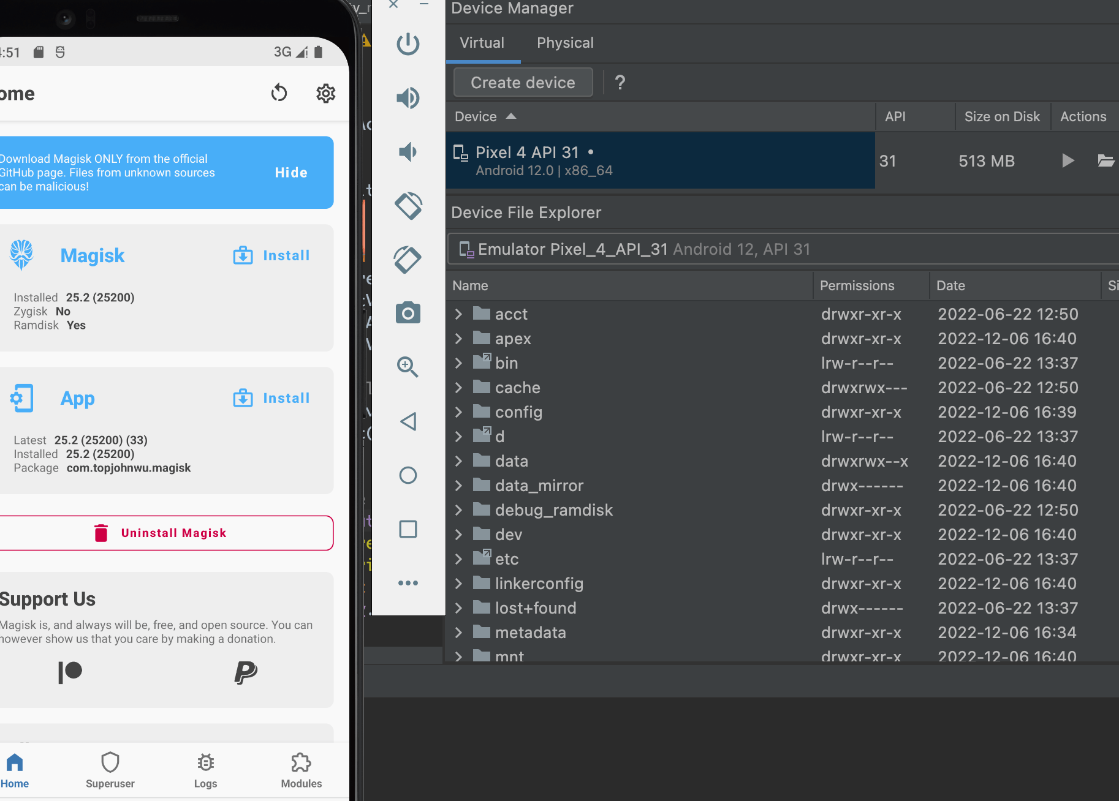This screenshot has height=801, width=1119.
Task: Raise volume with the emulator volume up icon
Action: point(408,98)
